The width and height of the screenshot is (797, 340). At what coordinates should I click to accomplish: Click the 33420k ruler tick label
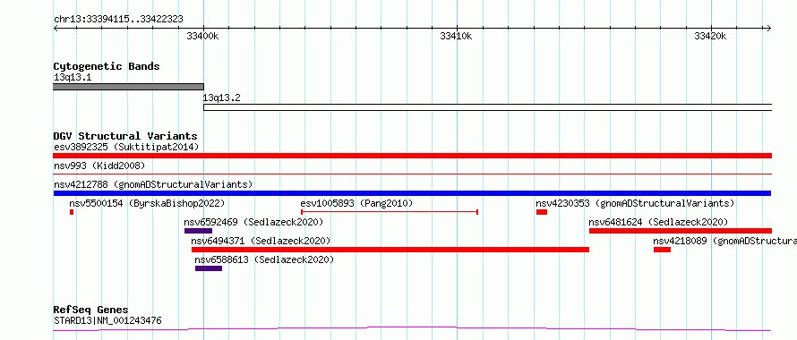[x=710, y=36]
